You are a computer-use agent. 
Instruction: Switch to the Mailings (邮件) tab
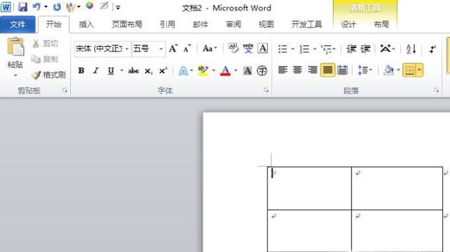[201, 24]
